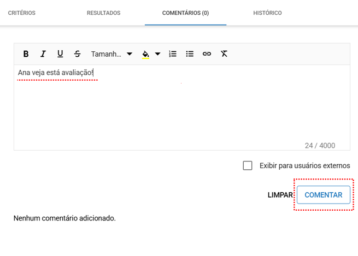The height and width of the screenshot is (256, 358).
Task: Expand the highlight color dropdown arrow
Action: click(158, 54)
